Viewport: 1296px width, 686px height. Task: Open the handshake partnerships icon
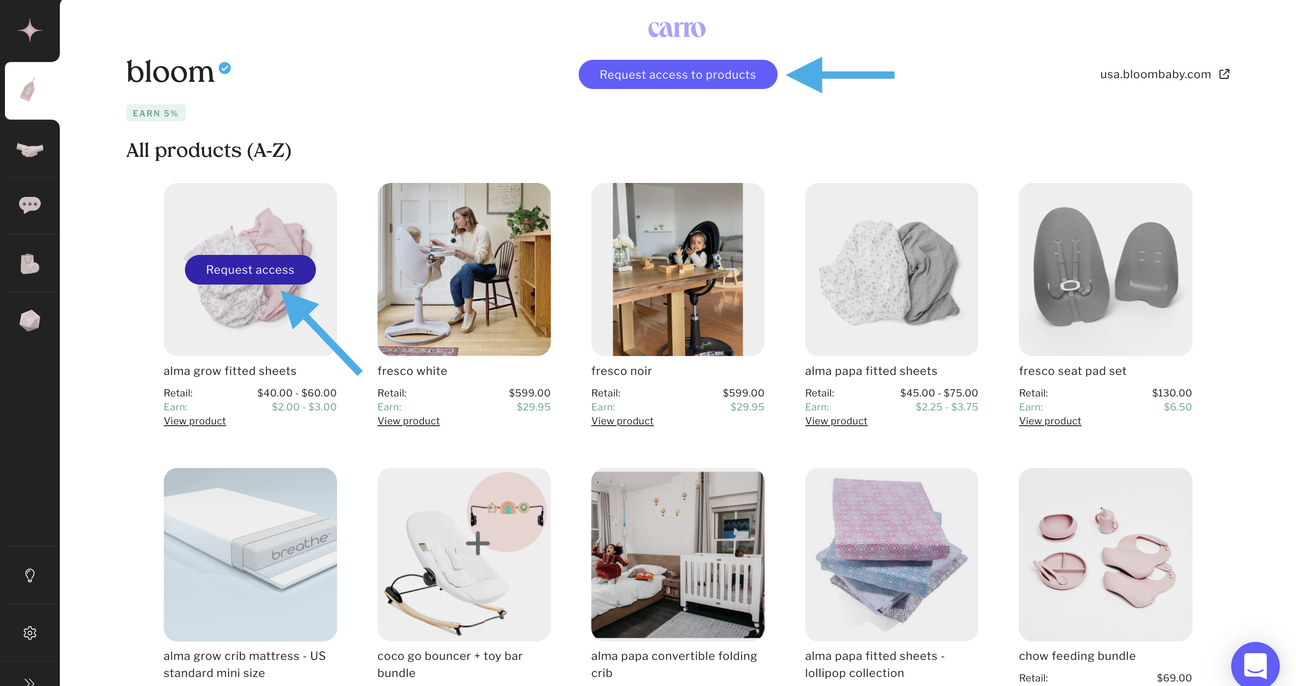pos(30,149)
